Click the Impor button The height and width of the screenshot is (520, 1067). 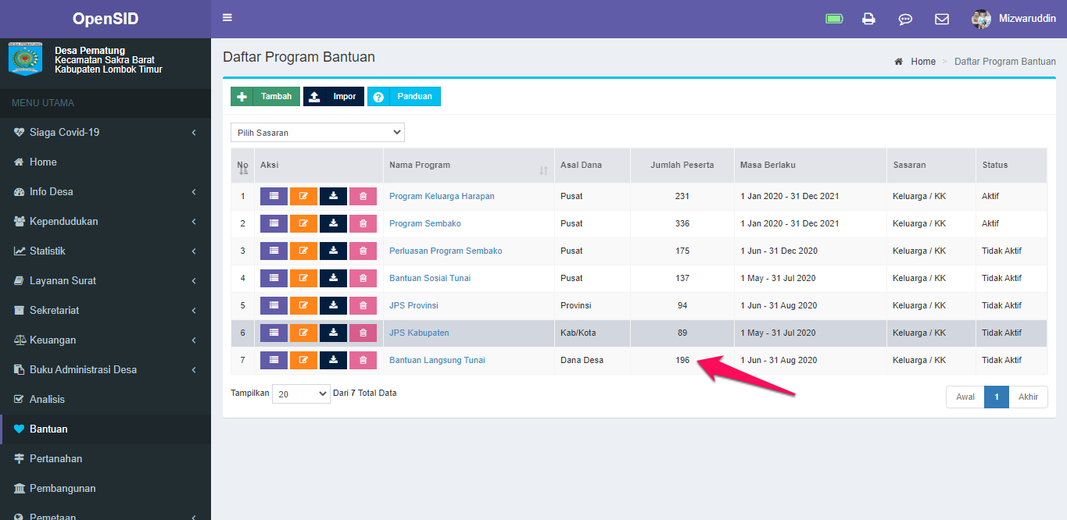point(334,97)
